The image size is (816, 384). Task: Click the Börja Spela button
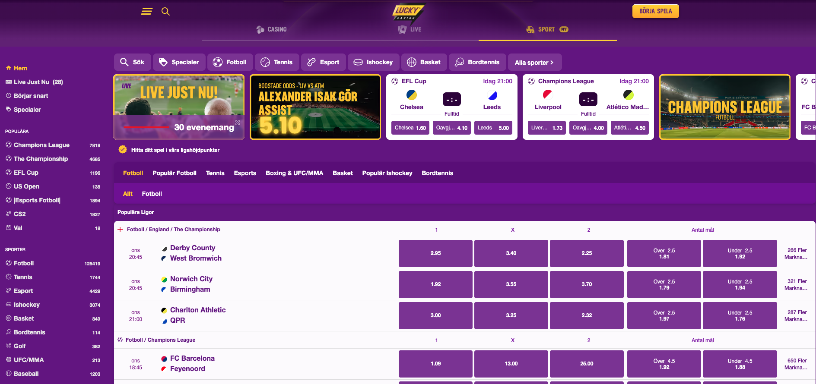click(x=655, y=11)
